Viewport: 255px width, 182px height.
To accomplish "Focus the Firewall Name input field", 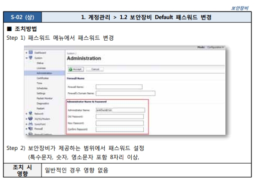I will pos(119,87).
